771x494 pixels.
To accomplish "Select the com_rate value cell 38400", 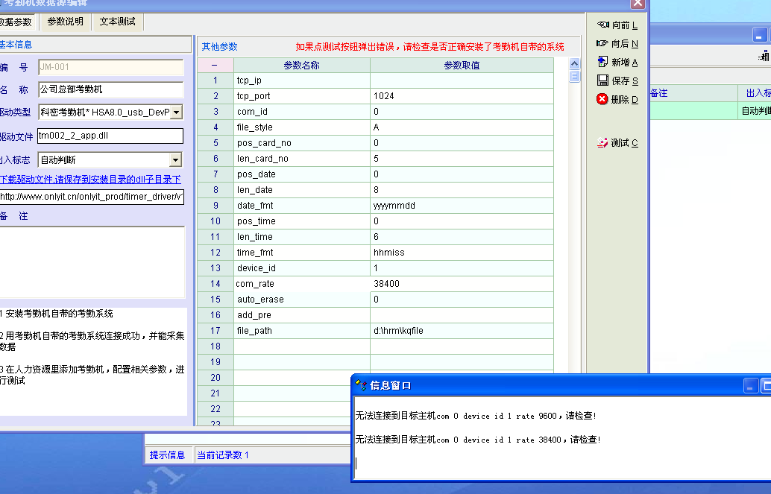I will tap(462, 284).
